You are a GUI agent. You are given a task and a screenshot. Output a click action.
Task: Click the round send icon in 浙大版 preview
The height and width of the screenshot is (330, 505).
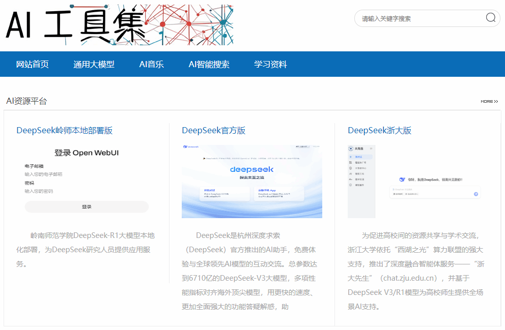(475, 194)
